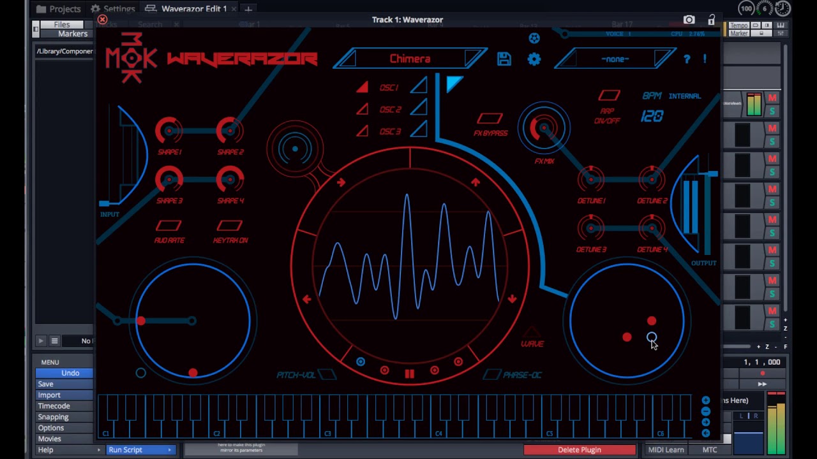Select the blue circle slot under the waveform

361,362
